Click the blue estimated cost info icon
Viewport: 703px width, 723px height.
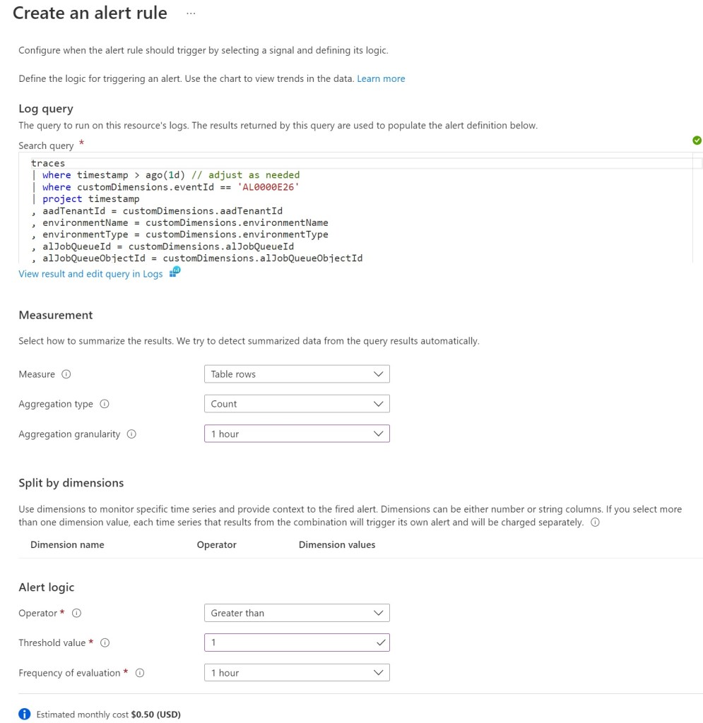pyautogui.click(x=25, y=714)
